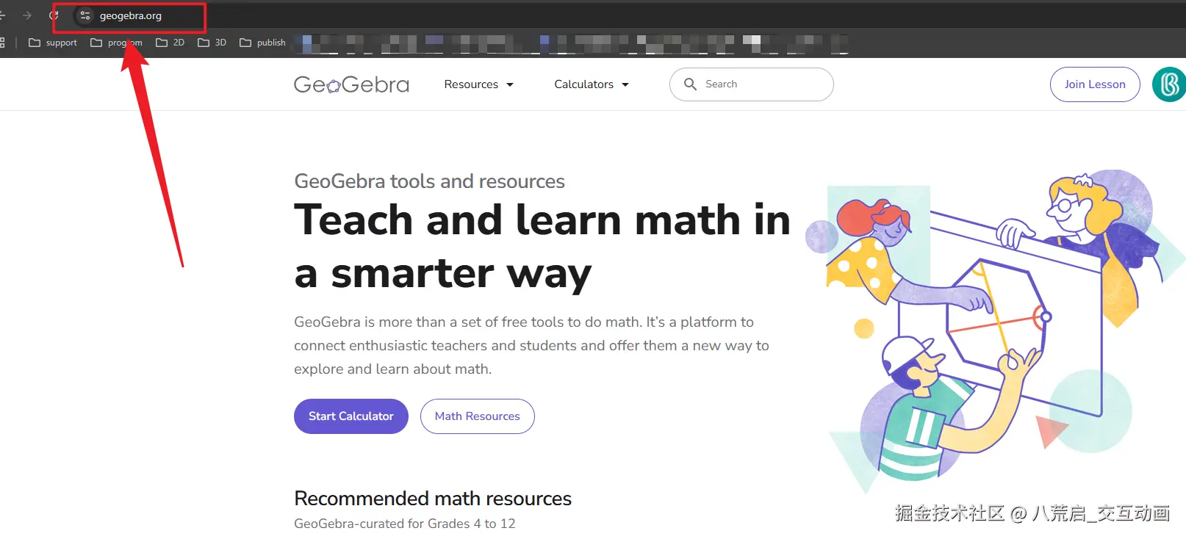Image resolution: width=1186 pixels, height=539 pixels.
Task: Open the 2D bookmarks folder
Action: [170, 43]
